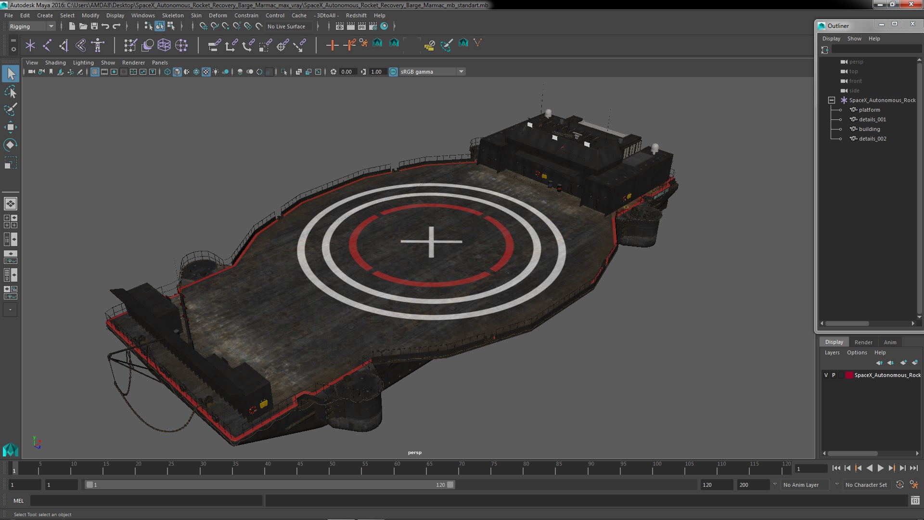This screenshot has width=924, height=520.
Task: Choose the Rotate tool in the toolbox
Action: point(11,145)
